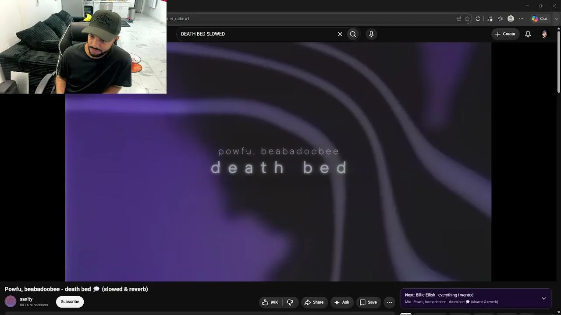Image resolution: width=561 pixels, height=315 pixels.
Task: Save the video to a playlist
Action: [368, 302]
